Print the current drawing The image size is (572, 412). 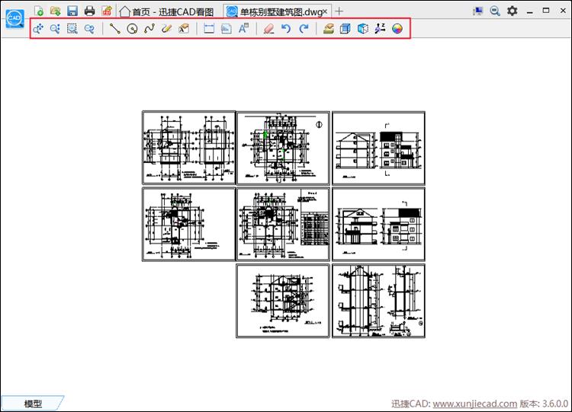(x=90, y=11)
